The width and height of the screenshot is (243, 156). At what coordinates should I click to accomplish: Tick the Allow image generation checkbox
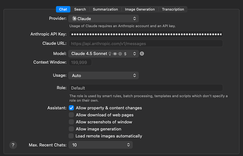(x=71, y=129)
